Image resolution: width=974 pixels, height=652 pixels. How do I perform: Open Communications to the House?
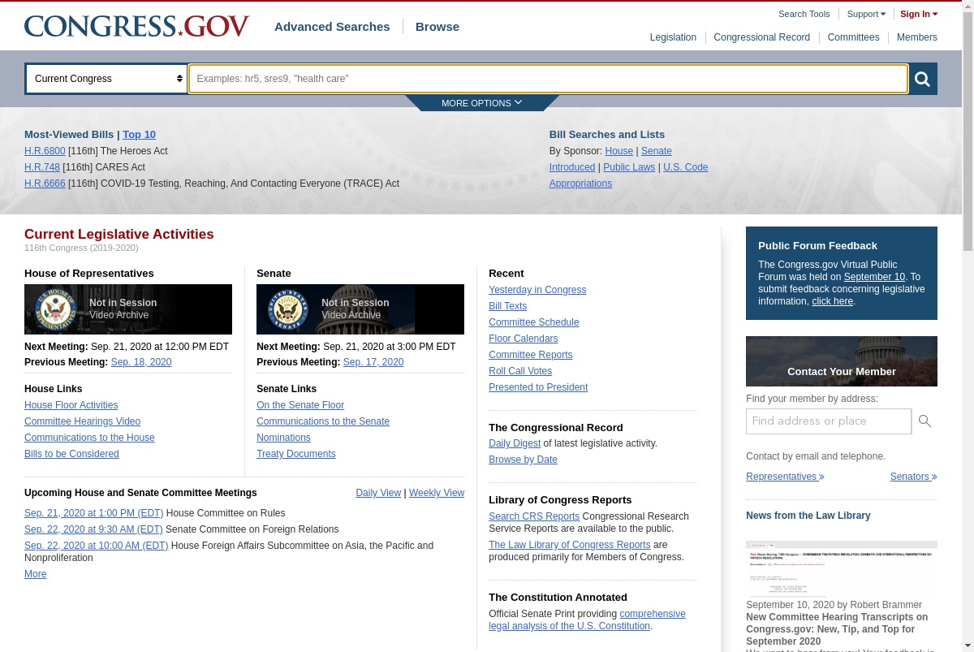pyautogui.click(x=89, y=438)
